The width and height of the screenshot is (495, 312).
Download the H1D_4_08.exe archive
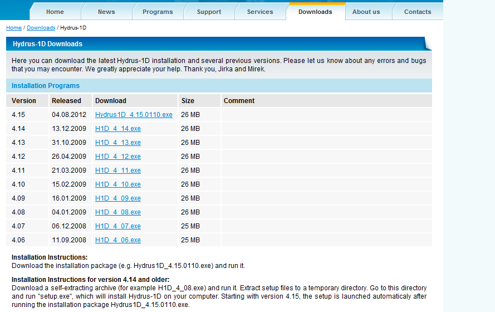pyautogui.click(x=118, y=212)
